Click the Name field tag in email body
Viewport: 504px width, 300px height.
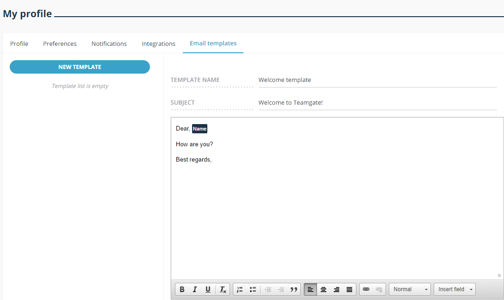coord(199,129)
